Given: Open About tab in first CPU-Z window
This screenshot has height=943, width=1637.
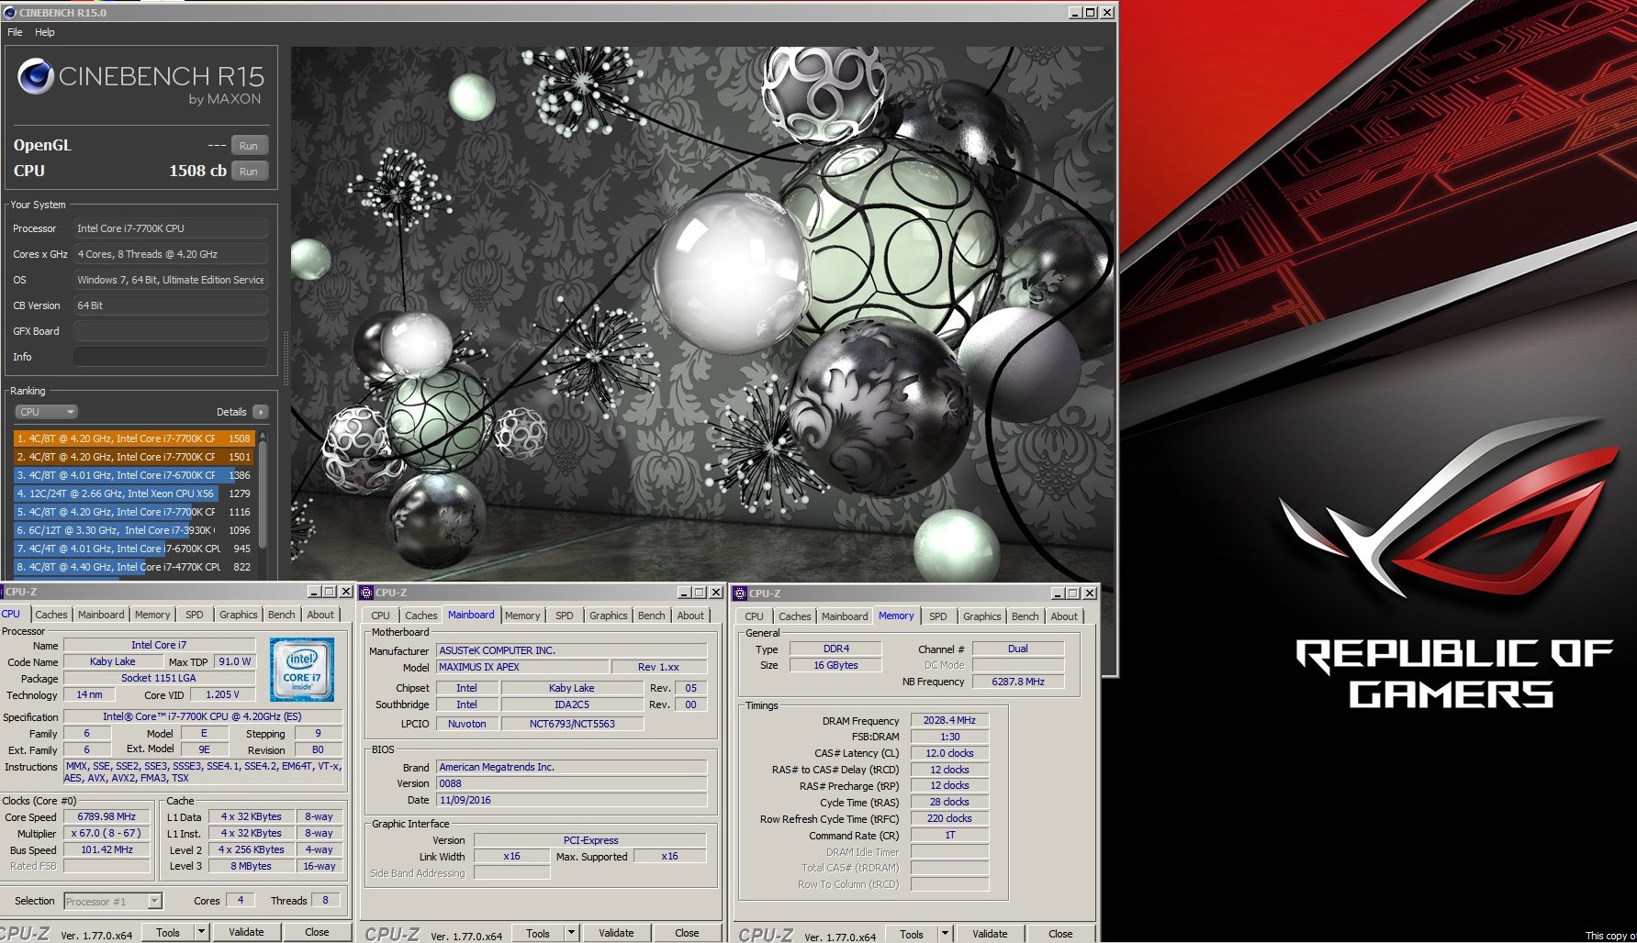Looking at the screenshot, I should point(320,615).
